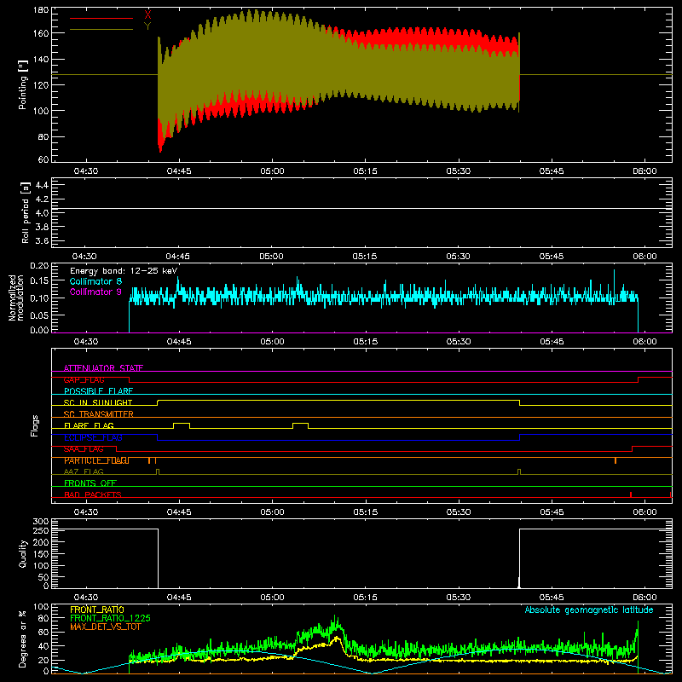This screenshot has height=682, width=682.
Task: Select the ECLIPSE_FLAG label
Action: coord(93,437)
